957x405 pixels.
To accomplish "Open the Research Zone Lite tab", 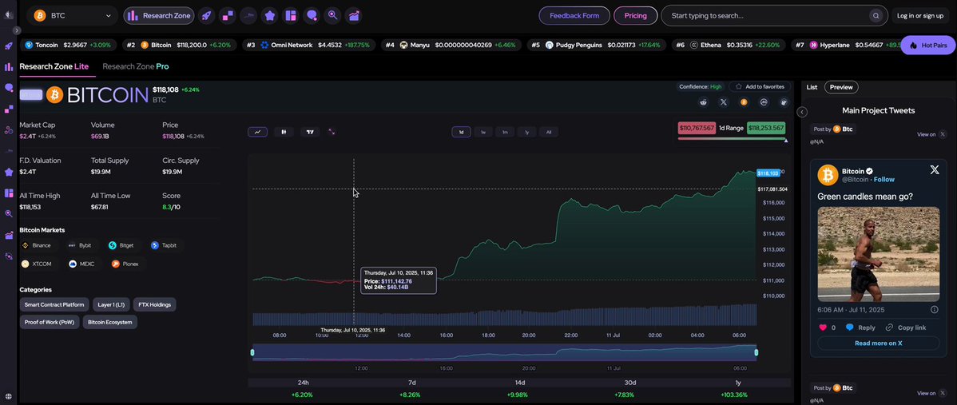I will point(54,66).
